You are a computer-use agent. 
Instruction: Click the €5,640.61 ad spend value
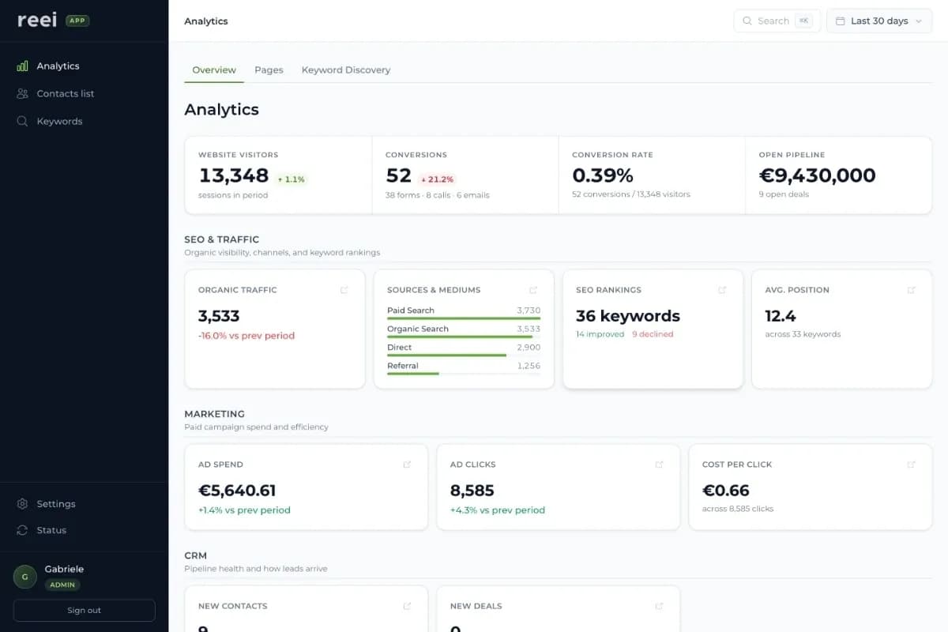click(x=237, y=491)
